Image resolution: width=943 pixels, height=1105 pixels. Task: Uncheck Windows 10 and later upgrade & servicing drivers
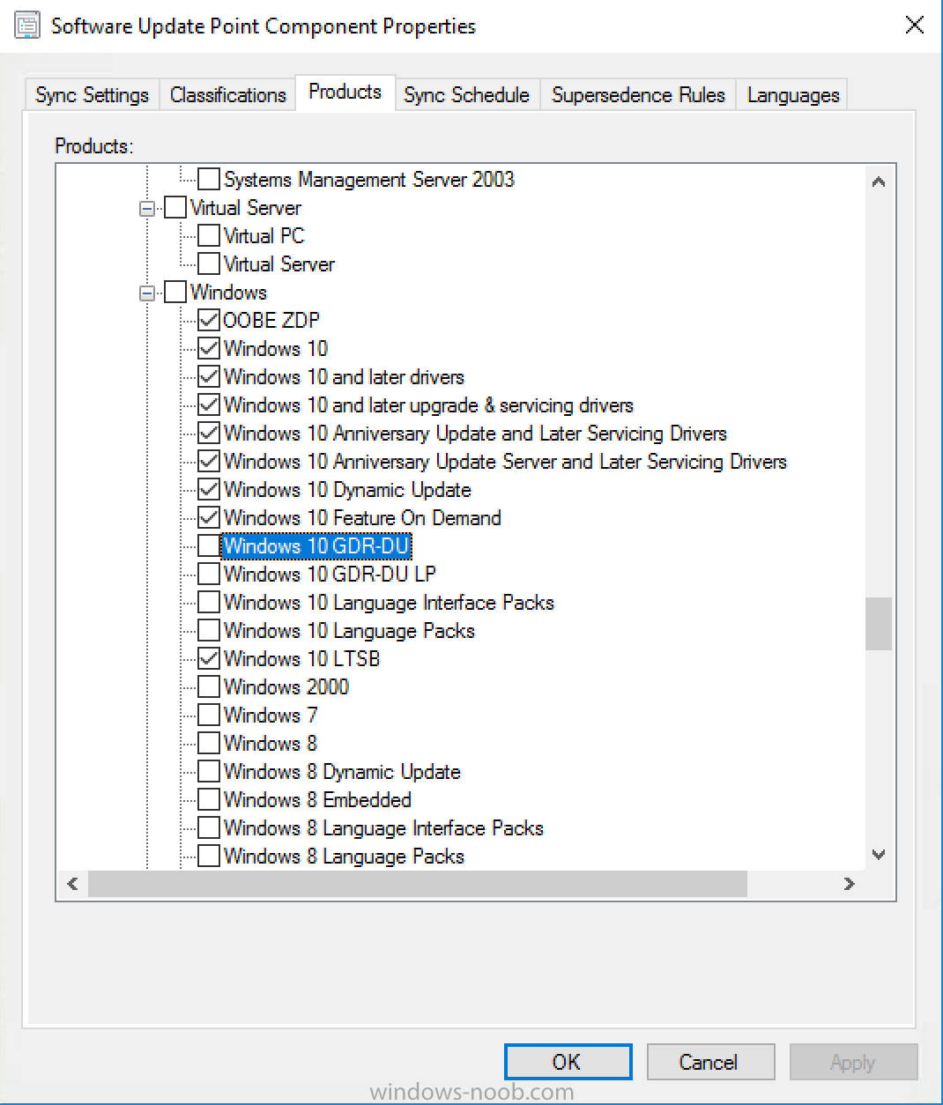coord(209,405)
